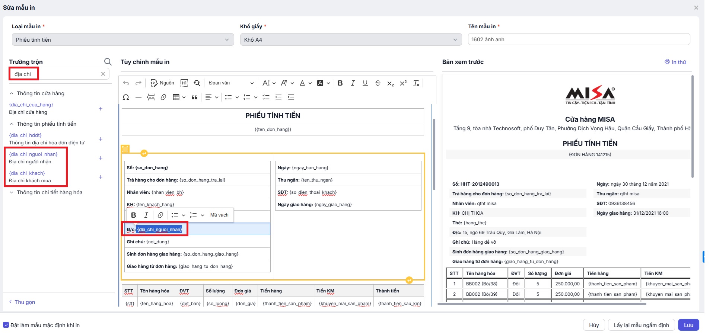Open the Khổ giấy dropdown
This screenshot has height=333, width=713.
point(351,40)
